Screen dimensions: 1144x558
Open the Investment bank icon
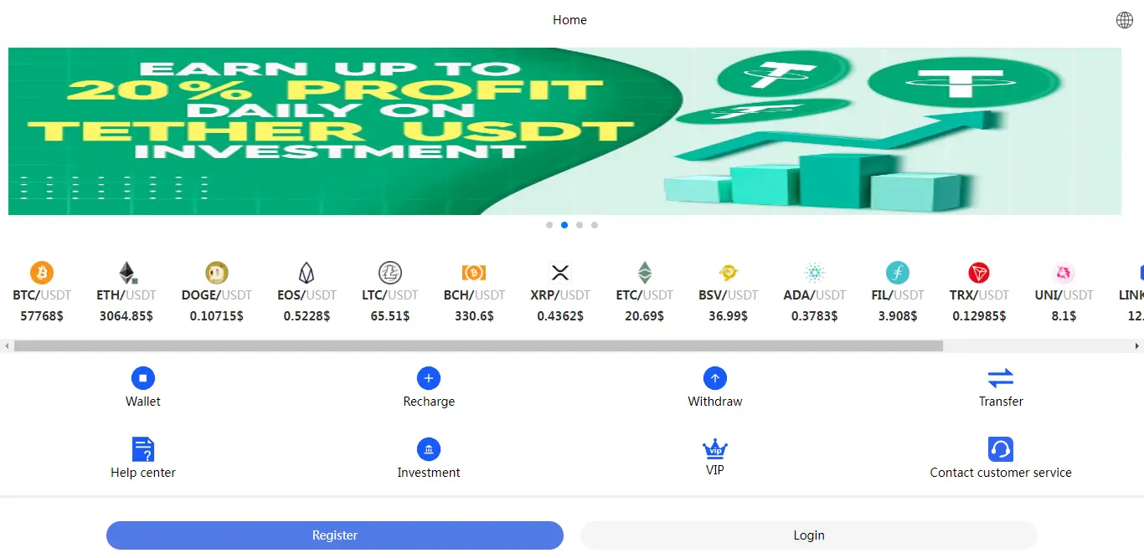(x=429, y=449)
